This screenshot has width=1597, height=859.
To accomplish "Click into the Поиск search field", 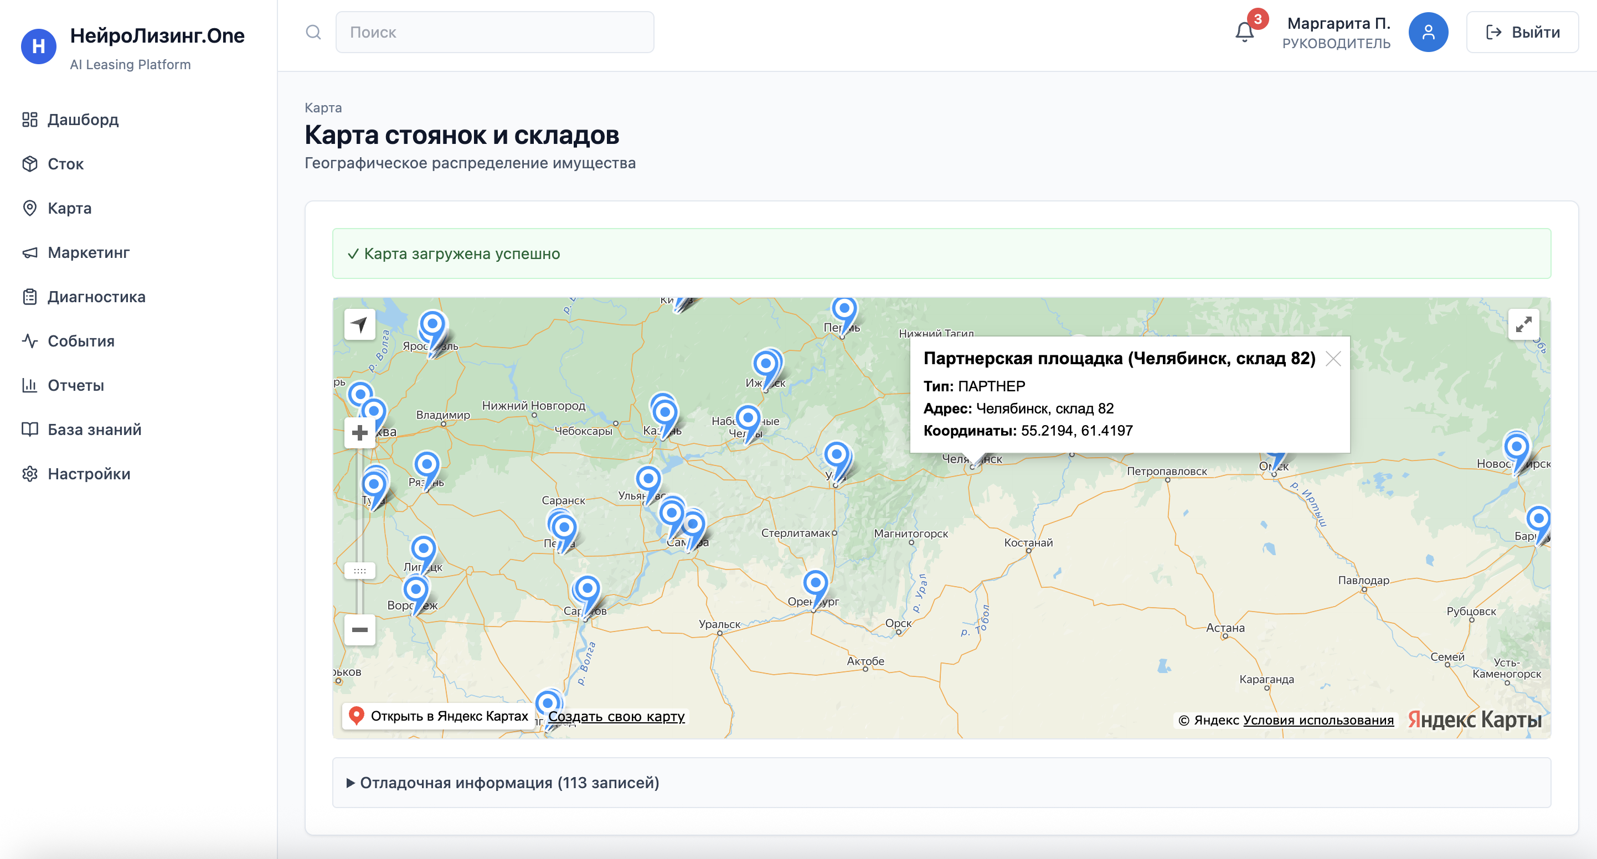I will coord(494,32).
